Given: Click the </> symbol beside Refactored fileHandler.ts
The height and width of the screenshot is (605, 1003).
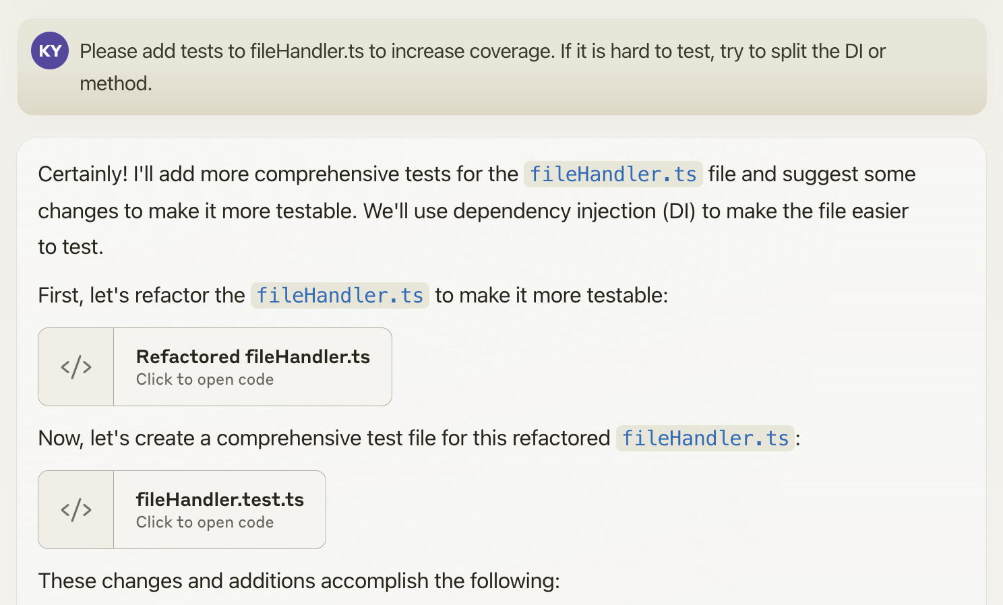Looking at the screenshot, I should [76, 367].
